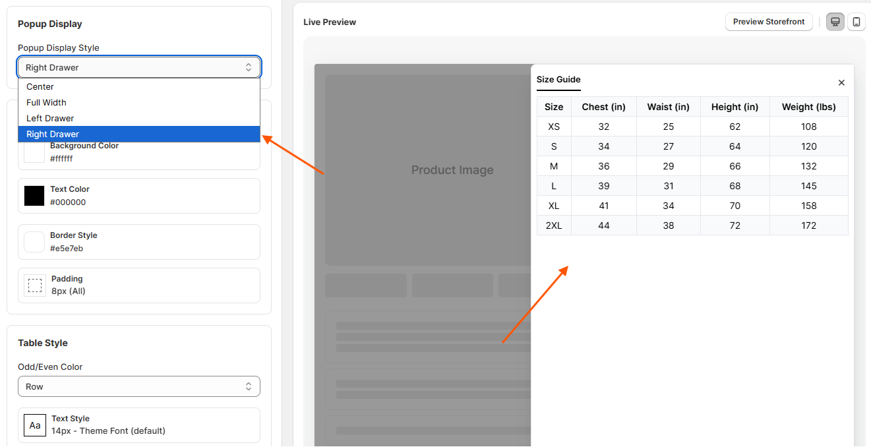This screenshot has width=871, height=447.
Task: Click waist value 25
Action: 669,127
